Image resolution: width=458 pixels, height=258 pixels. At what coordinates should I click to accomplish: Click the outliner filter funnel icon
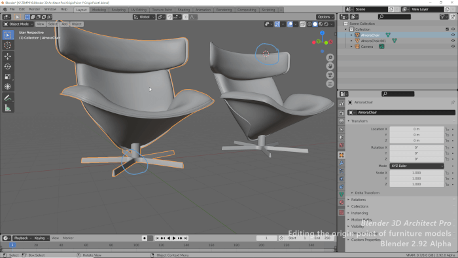coord(442,17)
